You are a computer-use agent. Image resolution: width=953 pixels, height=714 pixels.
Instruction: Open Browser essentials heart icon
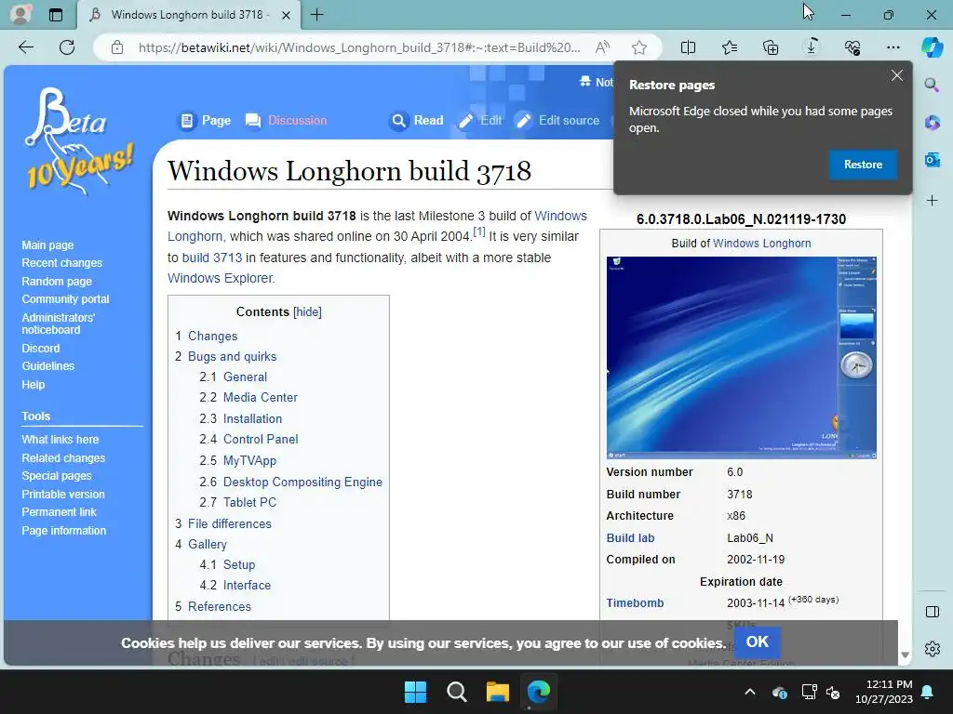coord(852,47)
